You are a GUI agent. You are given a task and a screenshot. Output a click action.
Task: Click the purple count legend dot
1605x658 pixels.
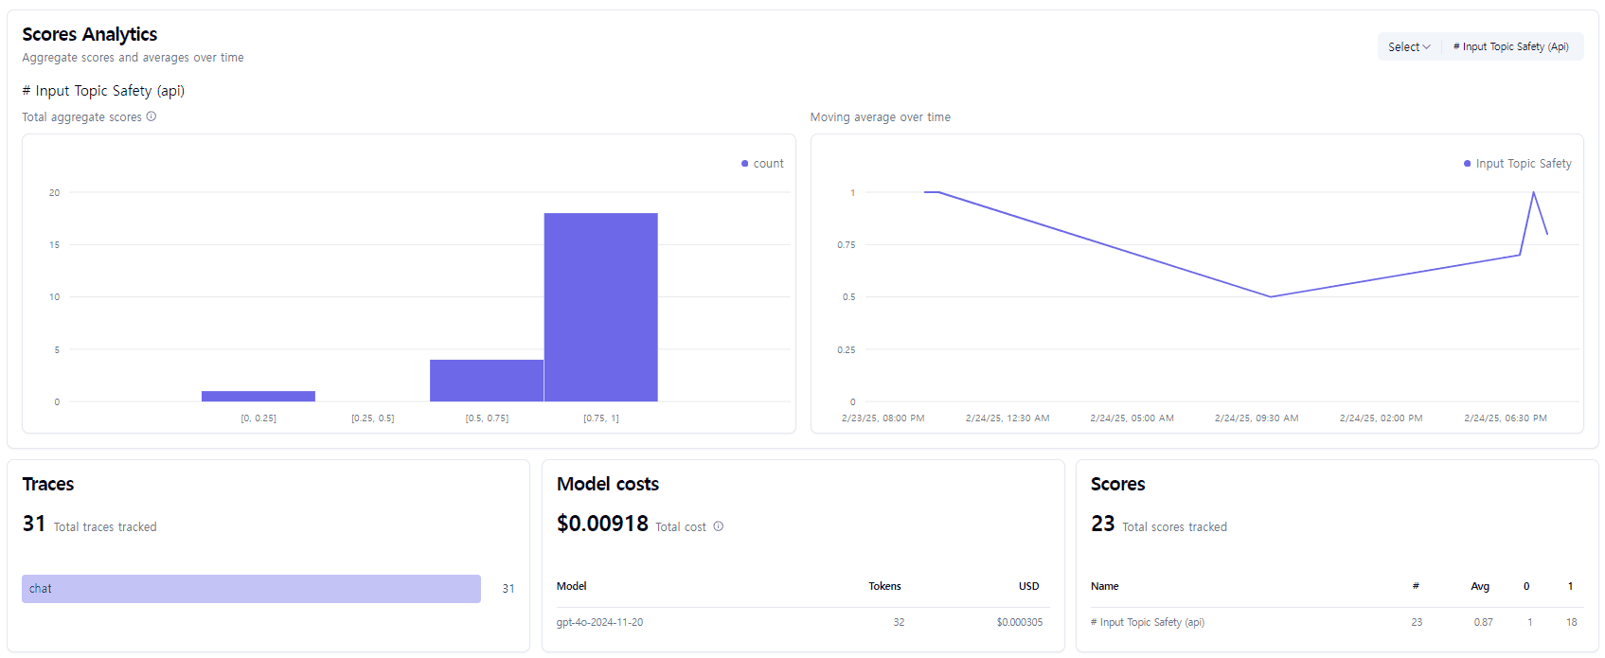click(745, 164)
